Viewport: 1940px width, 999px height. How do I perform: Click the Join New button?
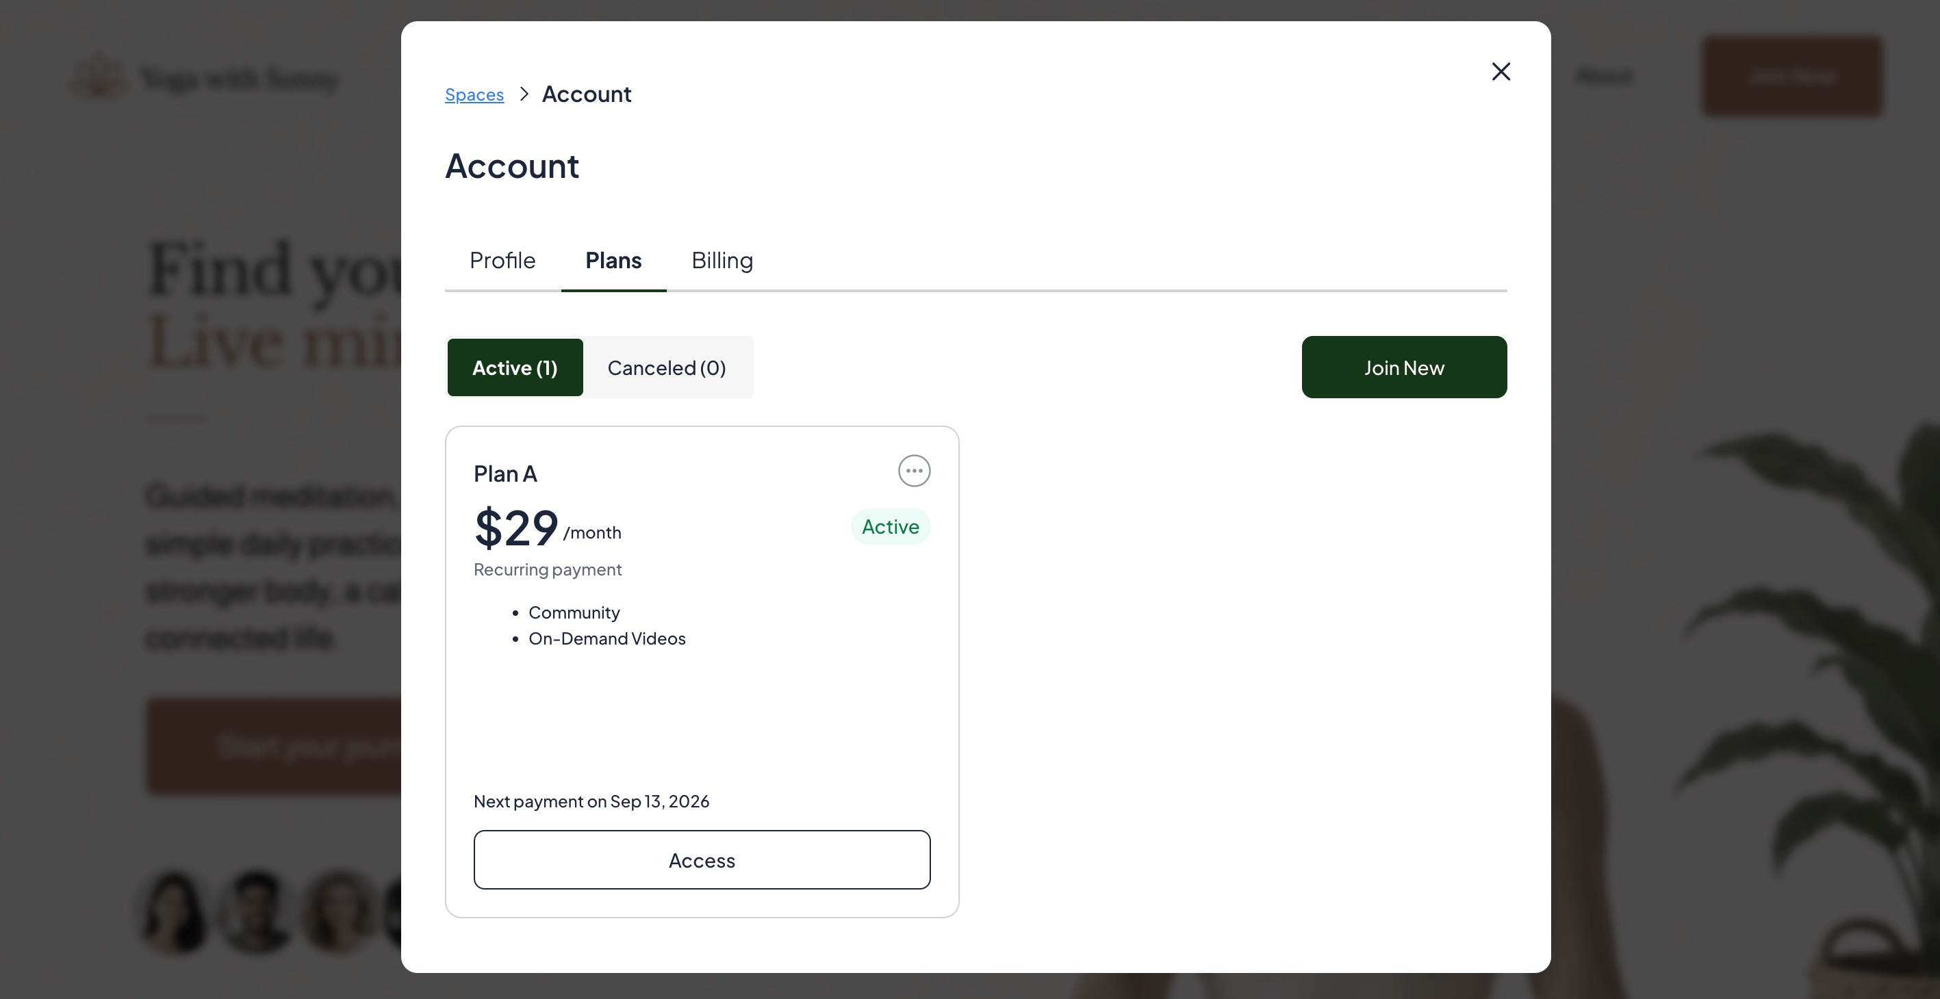tap(1405, 367)
